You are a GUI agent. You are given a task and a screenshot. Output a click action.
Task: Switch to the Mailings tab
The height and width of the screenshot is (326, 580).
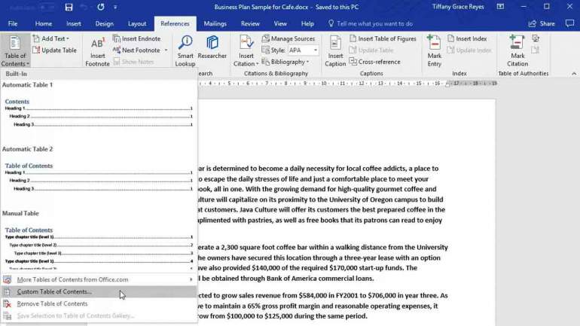pyautogui.click(x=215, y=23)
